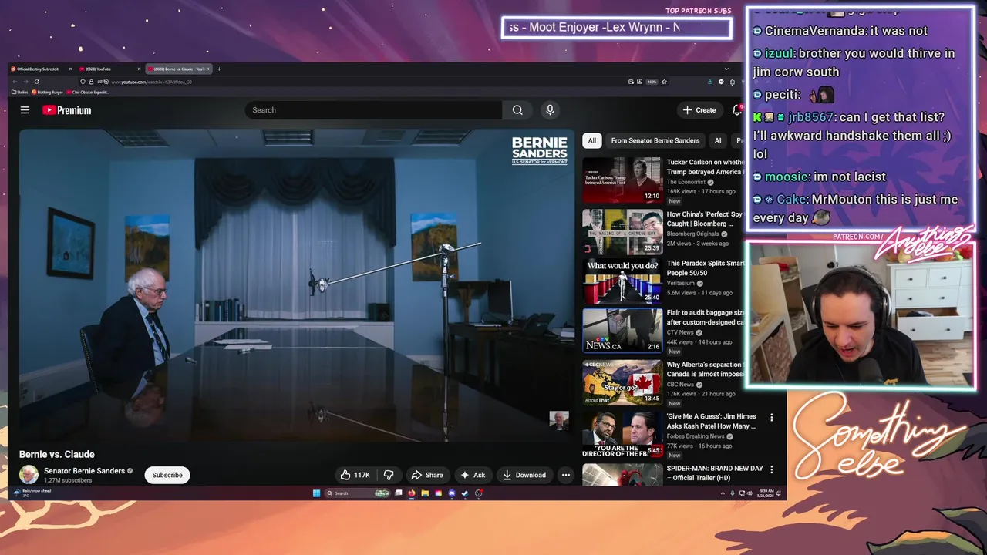Subscribe to Senator Bernie Sanders

click(167, 475)
